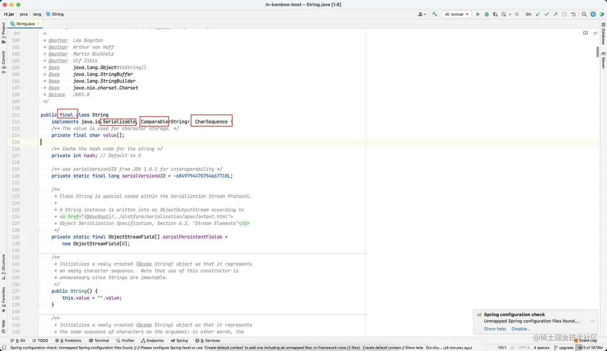The width and height of the screenshot is (607, 351).
Task: Open the TODO tool window tab
Action: pos(40,341)
